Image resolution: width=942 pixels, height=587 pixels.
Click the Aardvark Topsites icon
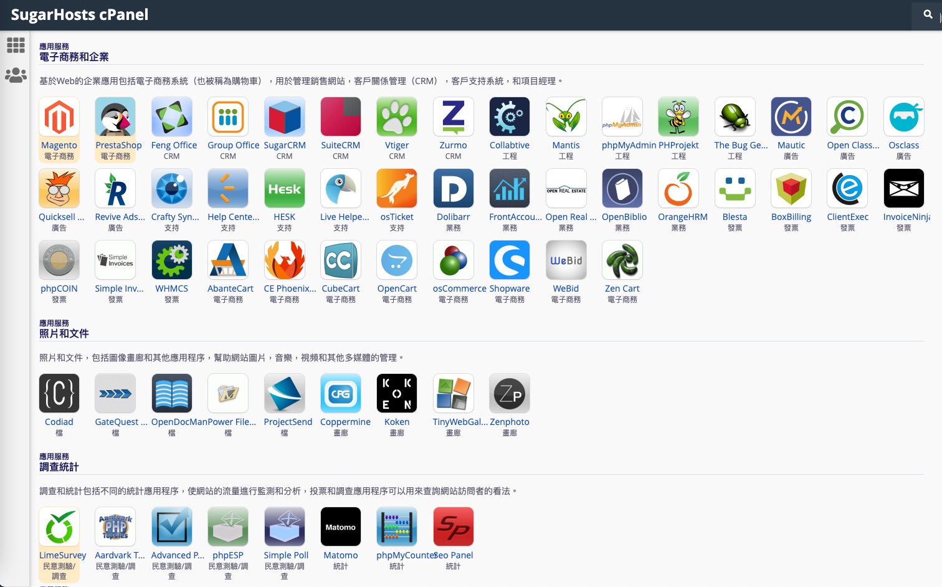pos(115,527)
